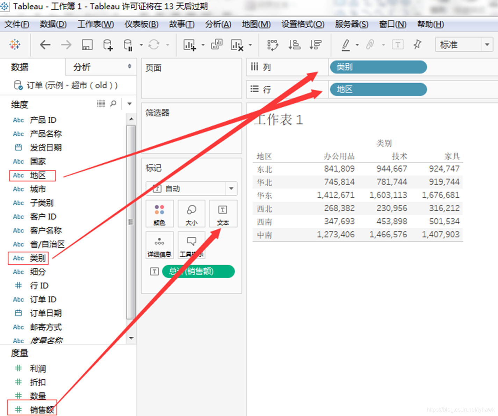Click the cell value 1,676,681
This screenshot has width=498, height=416.
[440, 195]
